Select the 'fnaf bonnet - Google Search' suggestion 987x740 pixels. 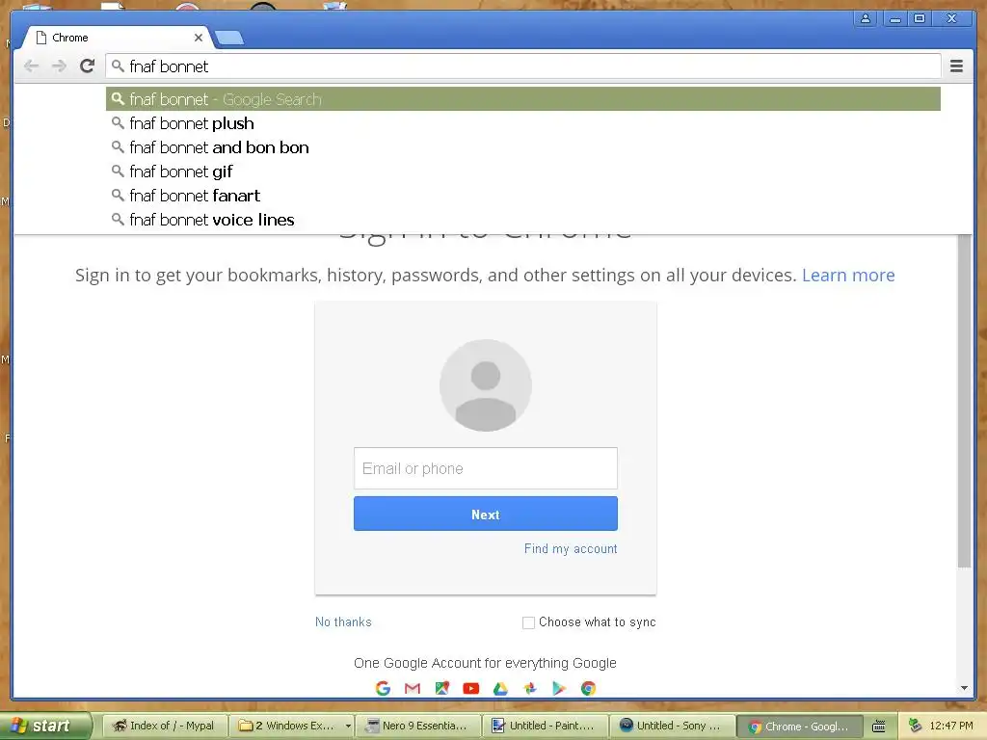[523, 99]
